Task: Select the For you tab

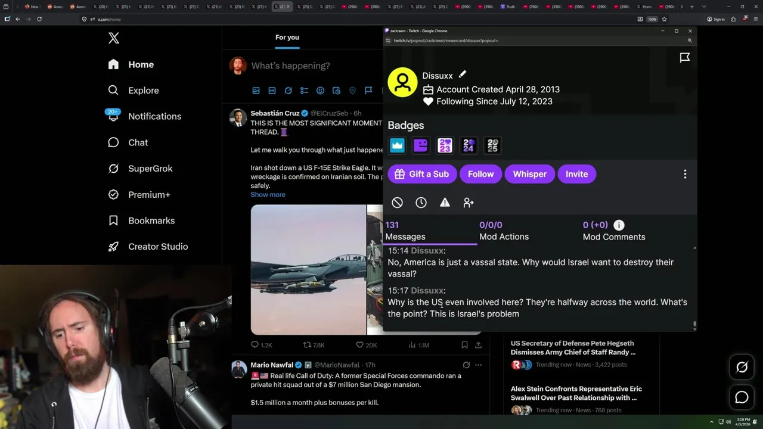Action: point(287,38)
